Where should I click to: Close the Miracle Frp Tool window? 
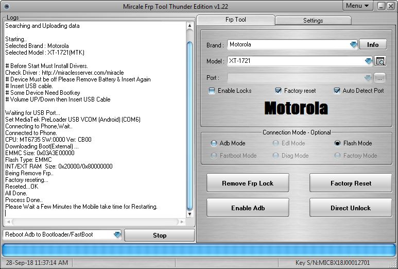[x=390, y=6]
